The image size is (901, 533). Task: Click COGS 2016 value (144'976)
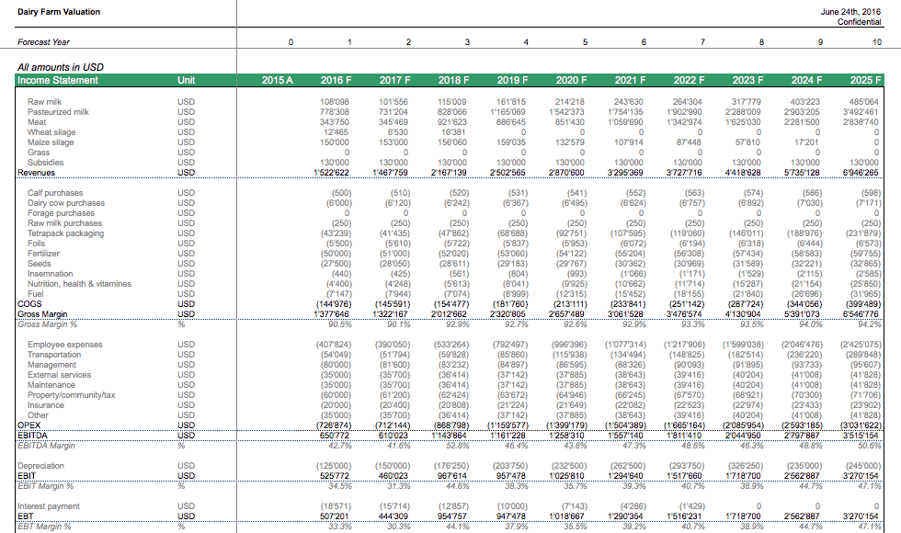[334, 304]
